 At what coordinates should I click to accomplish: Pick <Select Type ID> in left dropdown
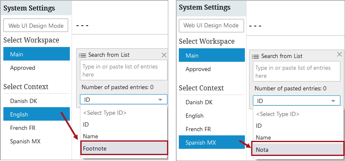click(124, 113)
